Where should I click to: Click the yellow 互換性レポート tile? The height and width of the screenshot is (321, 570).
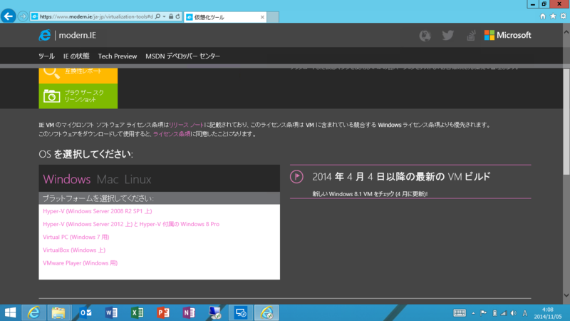78,76
